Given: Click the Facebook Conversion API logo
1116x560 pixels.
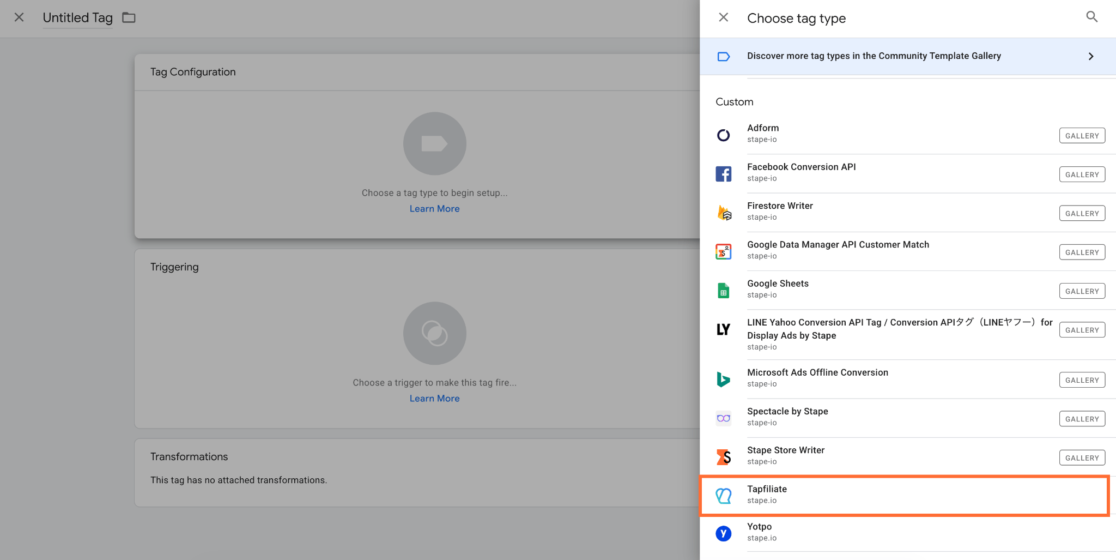Looking at the screenshot, I should coord(724,174).
